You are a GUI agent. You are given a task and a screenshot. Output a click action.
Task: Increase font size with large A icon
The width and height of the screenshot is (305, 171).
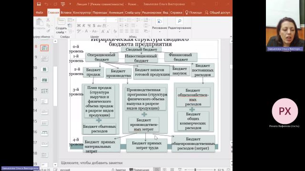tap(103, 31)
